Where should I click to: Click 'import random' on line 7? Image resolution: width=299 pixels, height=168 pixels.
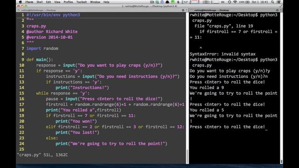(43, 49)
